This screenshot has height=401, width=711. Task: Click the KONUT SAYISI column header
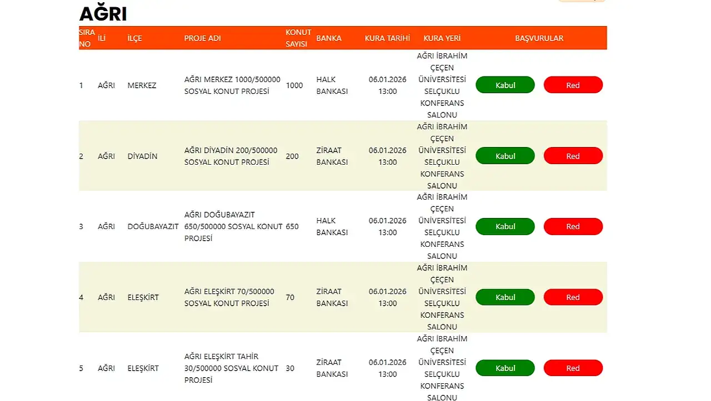click(298, 38)
